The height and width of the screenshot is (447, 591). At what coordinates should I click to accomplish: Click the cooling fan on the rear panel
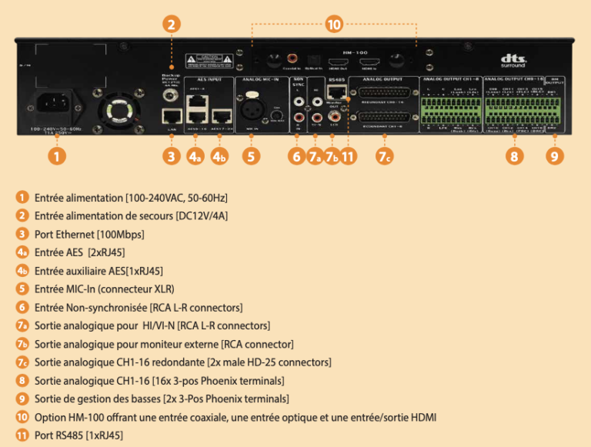[119, 112]
